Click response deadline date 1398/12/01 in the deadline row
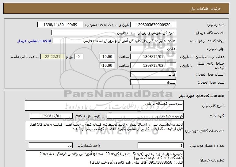 (x=153, y=57)
